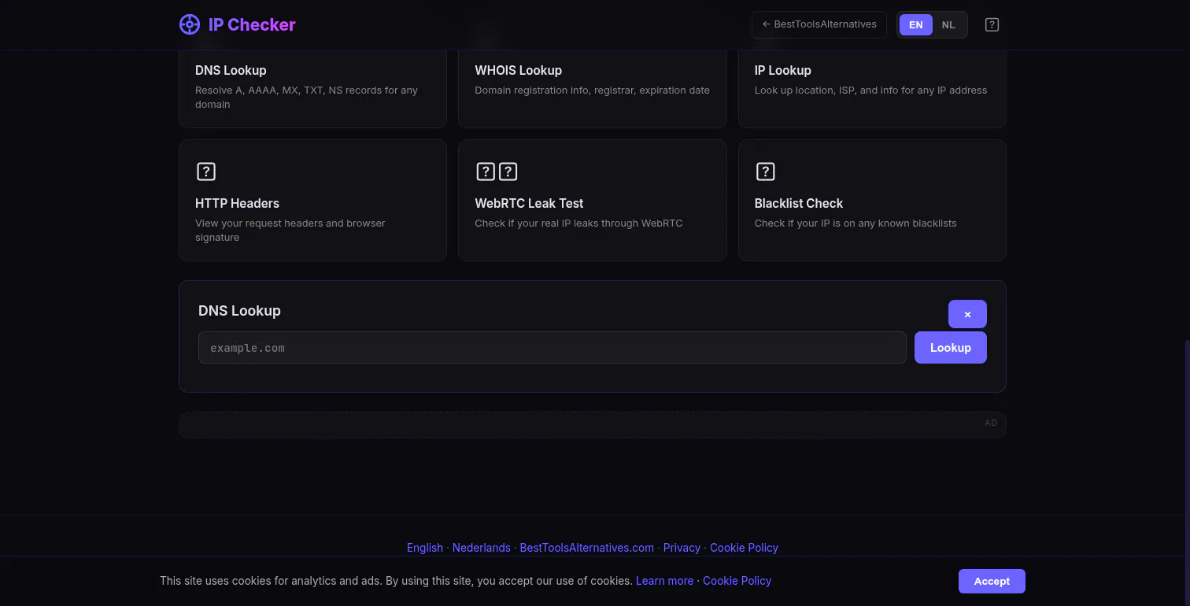
Task: Open the Cookie Policy footer link
Action: tap(744, 548)
